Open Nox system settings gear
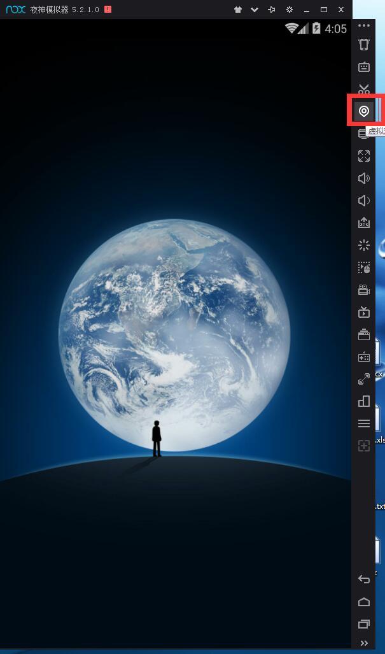Viewport: 385px width, 654px height. pyautogui.click(x=289, y=10)
